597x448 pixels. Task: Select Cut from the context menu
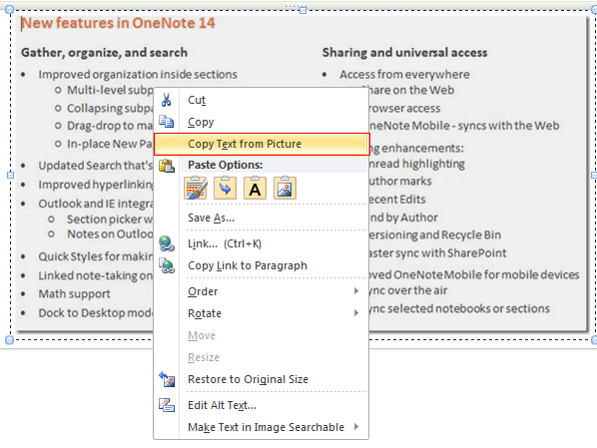tap(261, 100)
